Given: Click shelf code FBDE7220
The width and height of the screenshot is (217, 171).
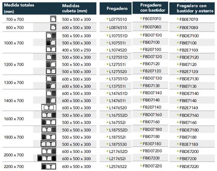Looking at the screenshot, I should coord(189,166).
